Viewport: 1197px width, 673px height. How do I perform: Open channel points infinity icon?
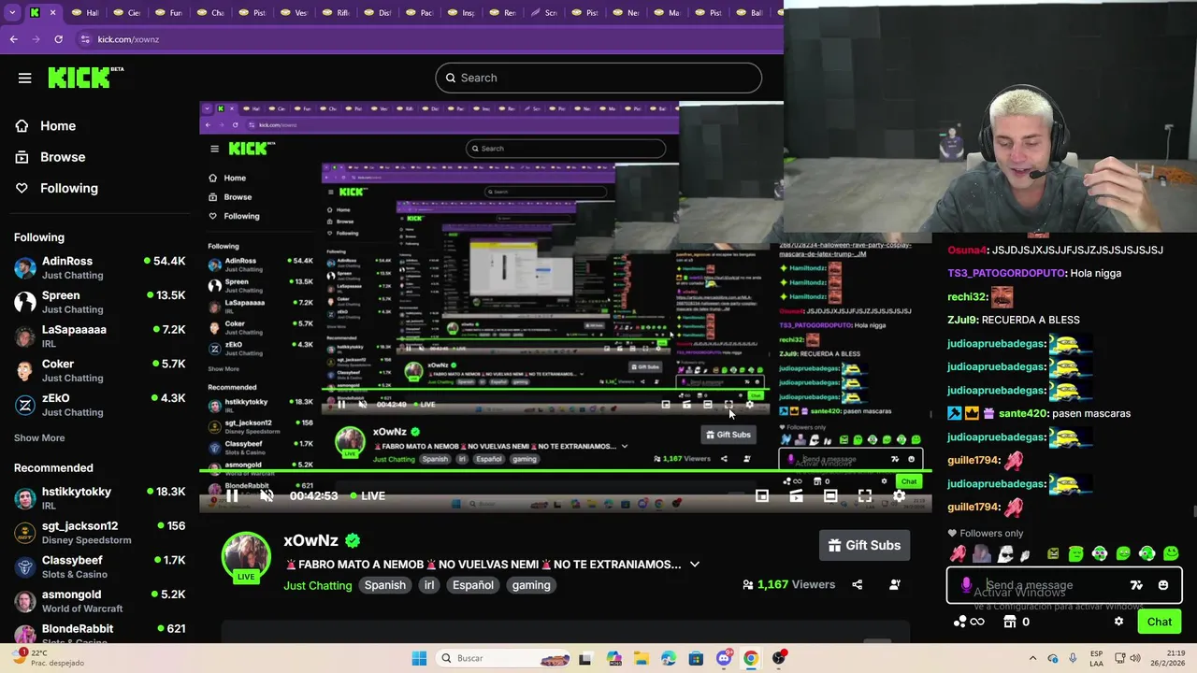[969, 622]
